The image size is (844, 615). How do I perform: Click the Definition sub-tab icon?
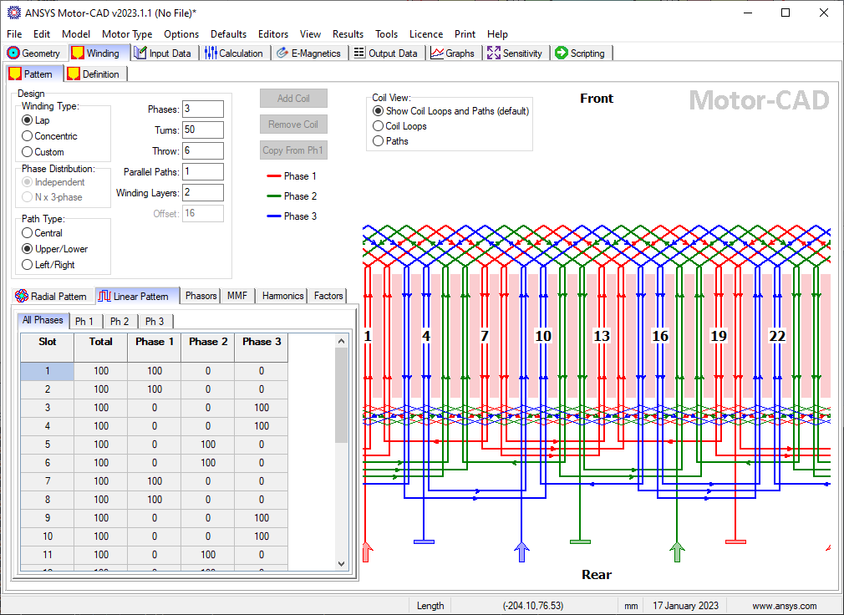(x=74, y=74)
